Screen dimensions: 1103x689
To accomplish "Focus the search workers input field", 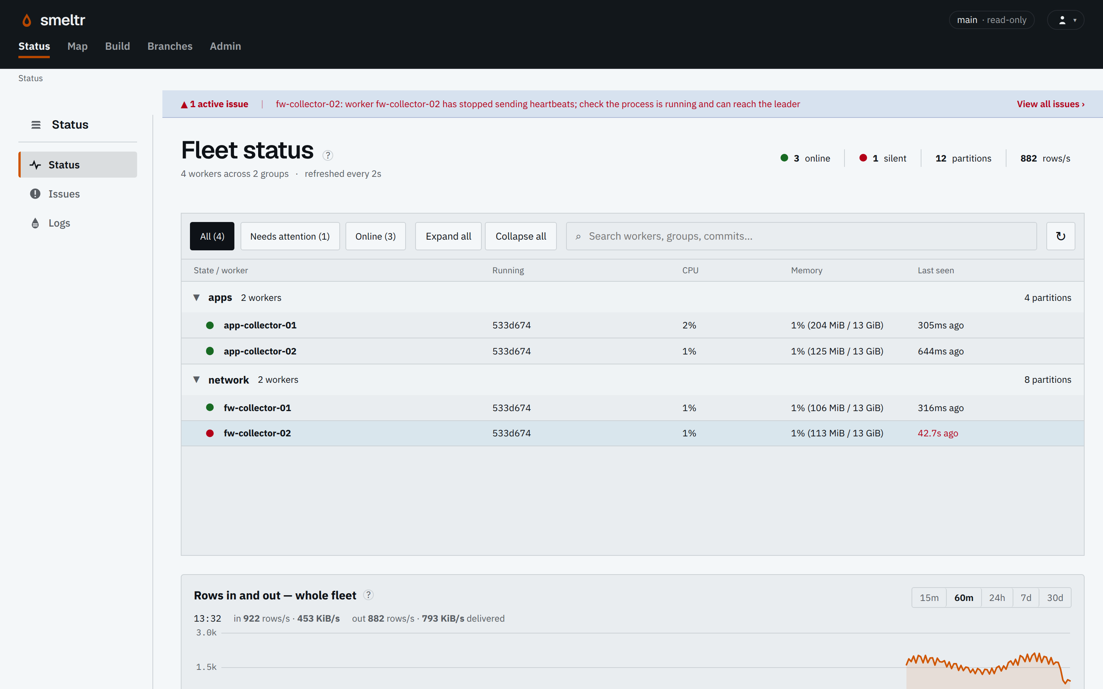I will coord(801,236).
